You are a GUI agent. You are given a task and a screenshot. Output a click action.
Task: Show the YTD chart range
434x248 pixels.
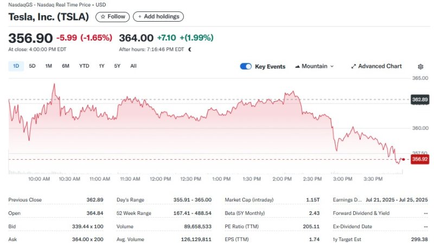coord(84,66)
